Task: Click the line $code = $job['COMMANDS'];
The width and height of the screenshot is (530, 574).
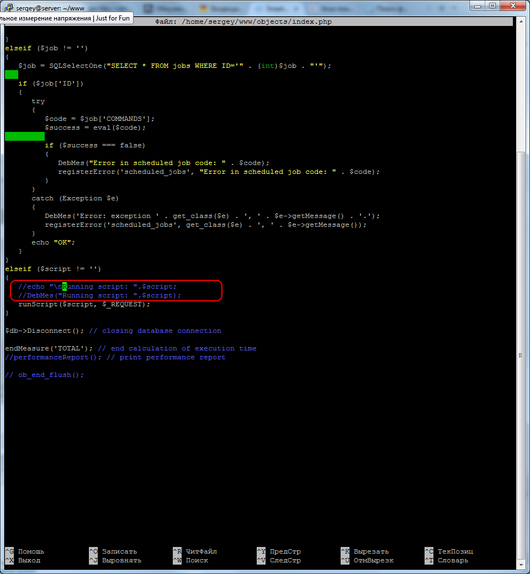Action: click(x=99, y=119)
